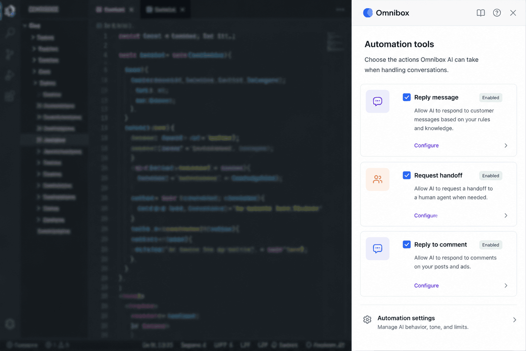Open the manage gear icon in editor activity bar

click(10, 324)
